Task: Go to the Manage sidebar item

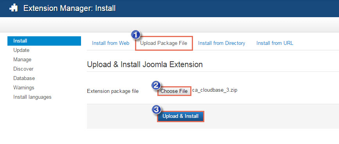Action: pos(22,59)
